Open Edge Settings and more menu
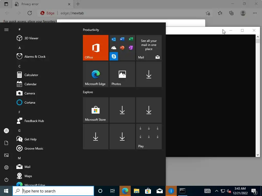 click(255, 13)
